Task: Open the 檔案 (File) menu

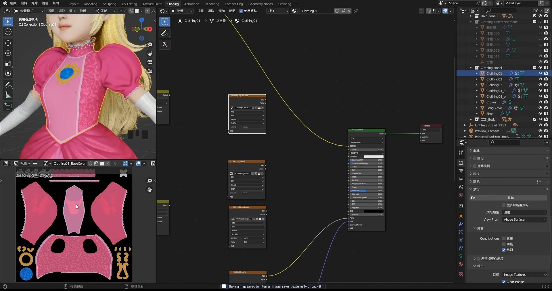Action: [x=13, y=3]
